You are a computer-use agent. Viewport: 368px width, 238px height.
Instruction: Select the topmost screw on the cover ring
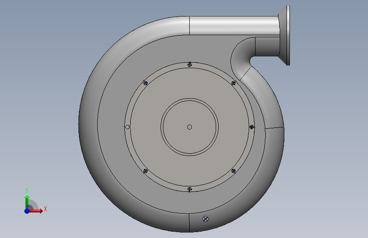[x=190, y=65]
